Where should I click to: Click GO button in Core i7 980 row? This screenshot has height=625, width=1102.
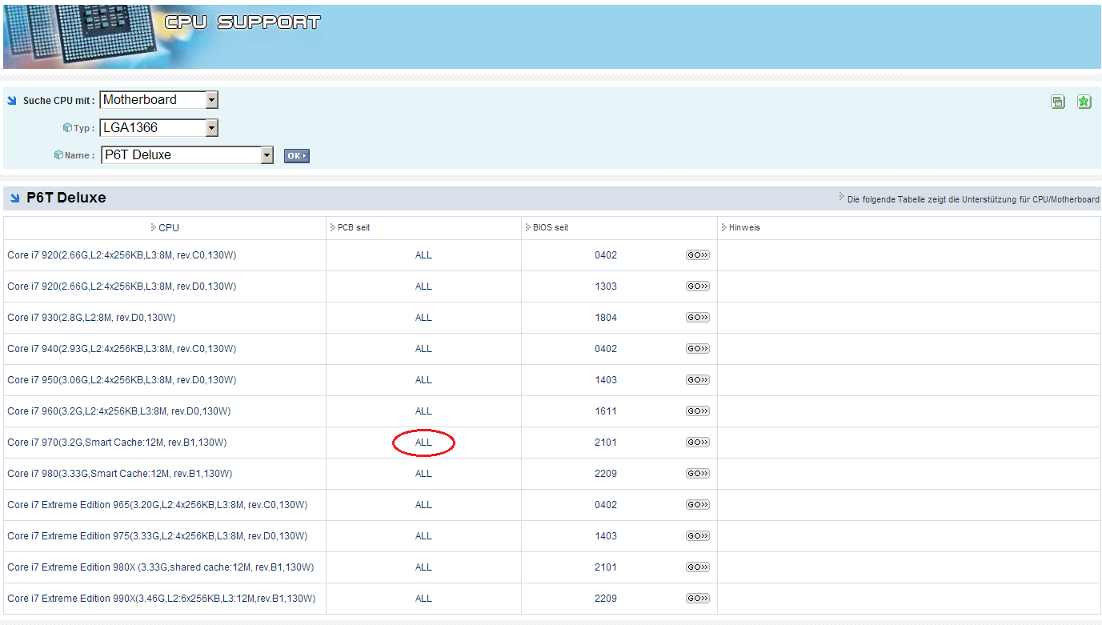pyautogui.click(x=697, y=474)
